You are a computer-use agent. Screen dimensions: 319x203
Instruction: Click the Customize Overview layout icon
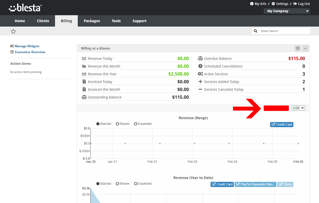12,52
